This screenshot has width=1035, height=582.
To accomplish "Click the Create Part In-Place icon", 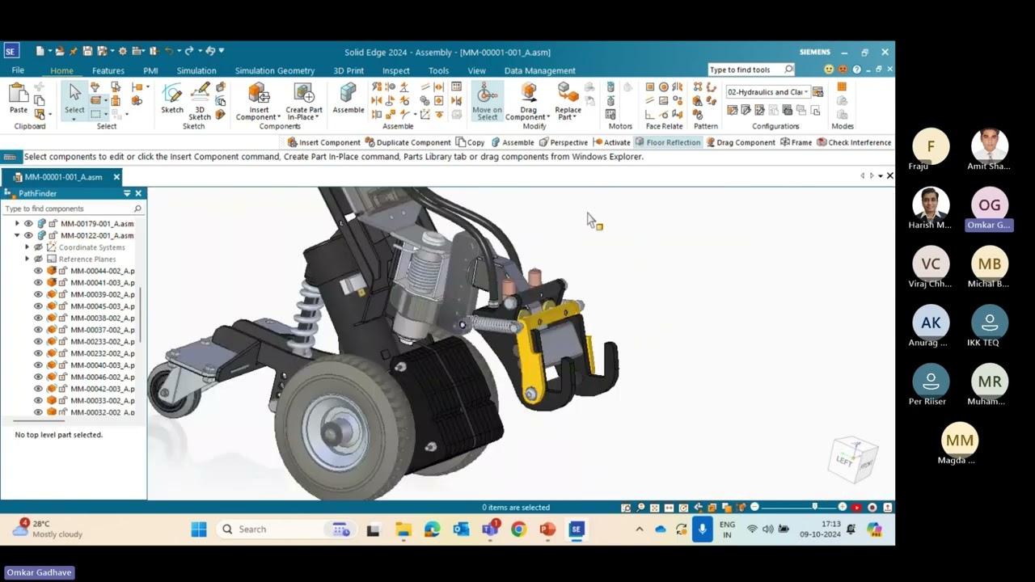I will click(x=304, y=93).
